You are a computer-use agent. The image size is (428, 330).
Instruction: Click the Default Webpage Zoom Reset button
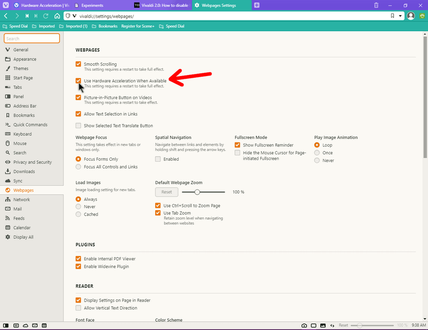pyautogui.click(x=166, y=192)
